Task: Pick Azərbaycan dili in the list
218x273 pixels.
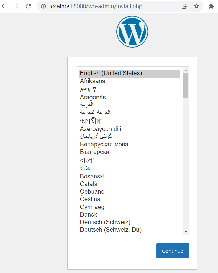Action: pyautogui.click(x=100, y=129)
